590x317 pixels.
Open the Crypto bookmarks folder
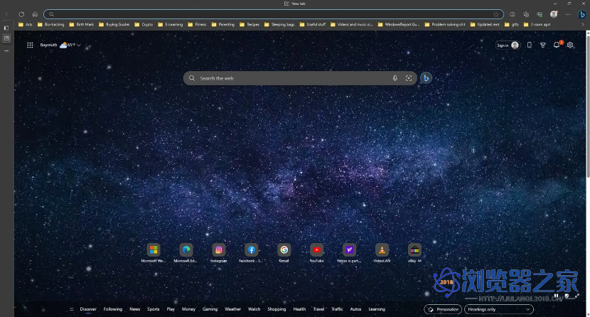pos(144,24)
